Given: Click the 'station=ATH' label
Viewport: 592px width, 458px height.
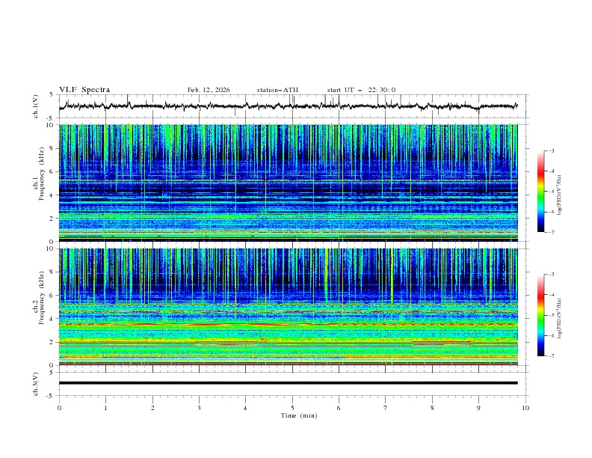Looking at the screenshot, I should point(277,90).
